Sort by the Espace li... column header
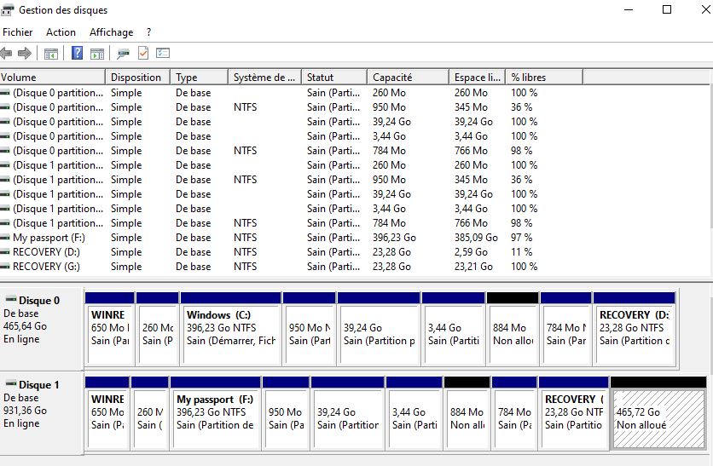The width and height of the screenshot is (713, 466). point(478,78)
